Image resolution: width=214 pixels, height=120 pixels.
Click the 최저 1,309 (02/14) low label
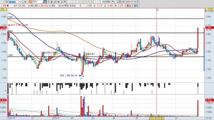tap(69, 75)
